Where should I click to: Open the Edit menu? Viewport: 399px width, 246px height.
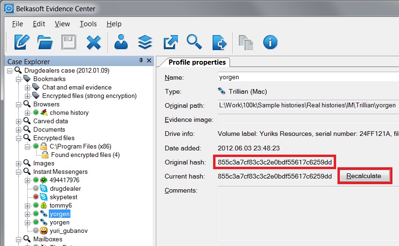point(39,24)
